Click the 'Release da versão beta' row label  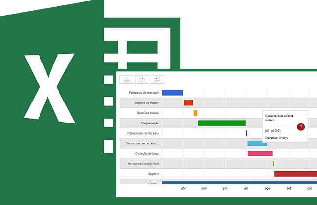click(x=143, y=133)
